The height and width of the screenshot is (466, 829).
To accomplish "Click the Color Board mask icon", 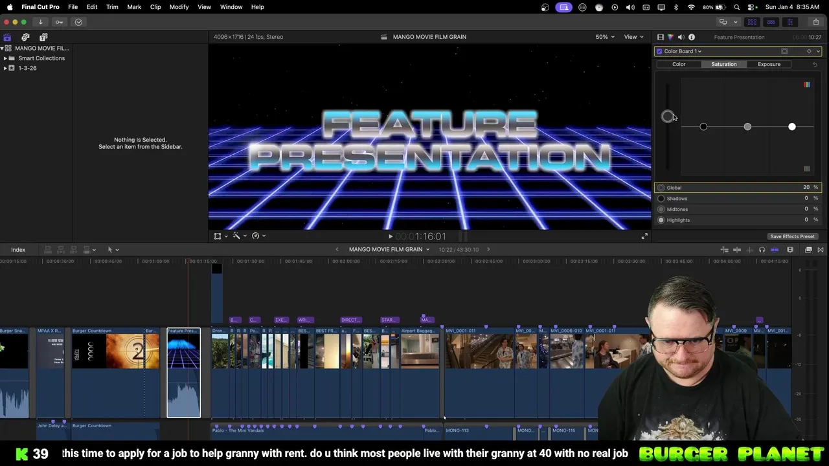I will [784, 51].
